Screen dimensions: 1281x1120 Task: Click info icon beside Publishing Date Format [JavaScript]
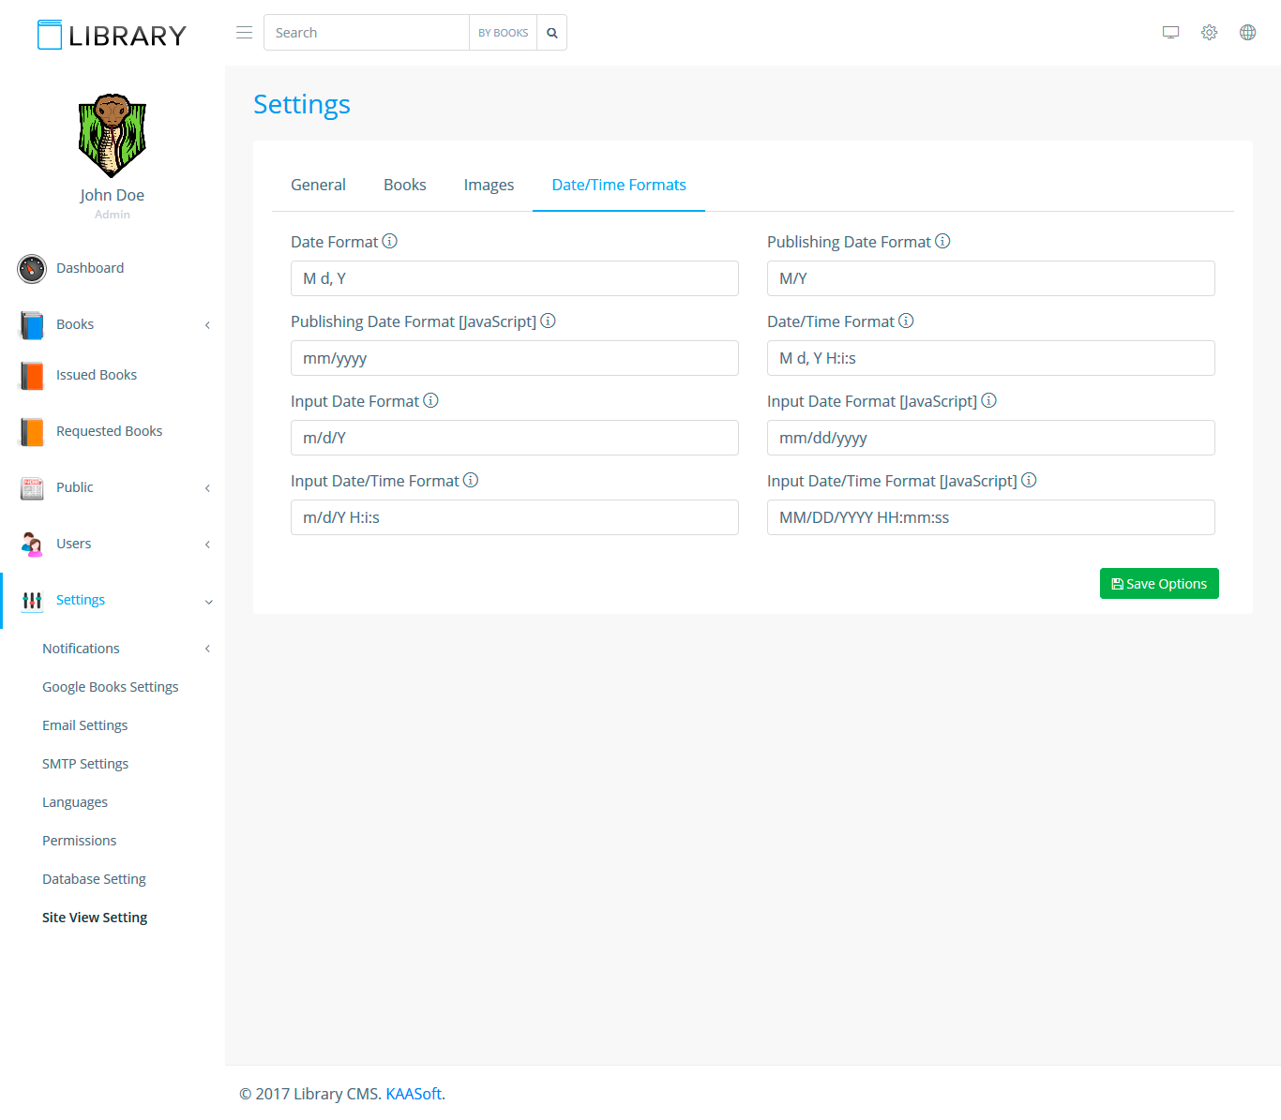[549, 321]
